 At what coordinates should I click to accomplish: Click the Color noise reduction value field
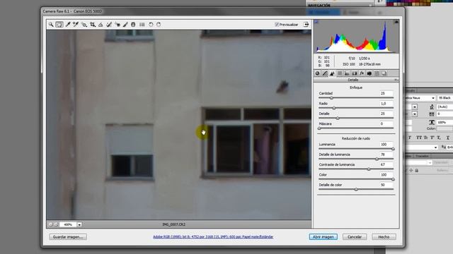[x=386, y=175]
